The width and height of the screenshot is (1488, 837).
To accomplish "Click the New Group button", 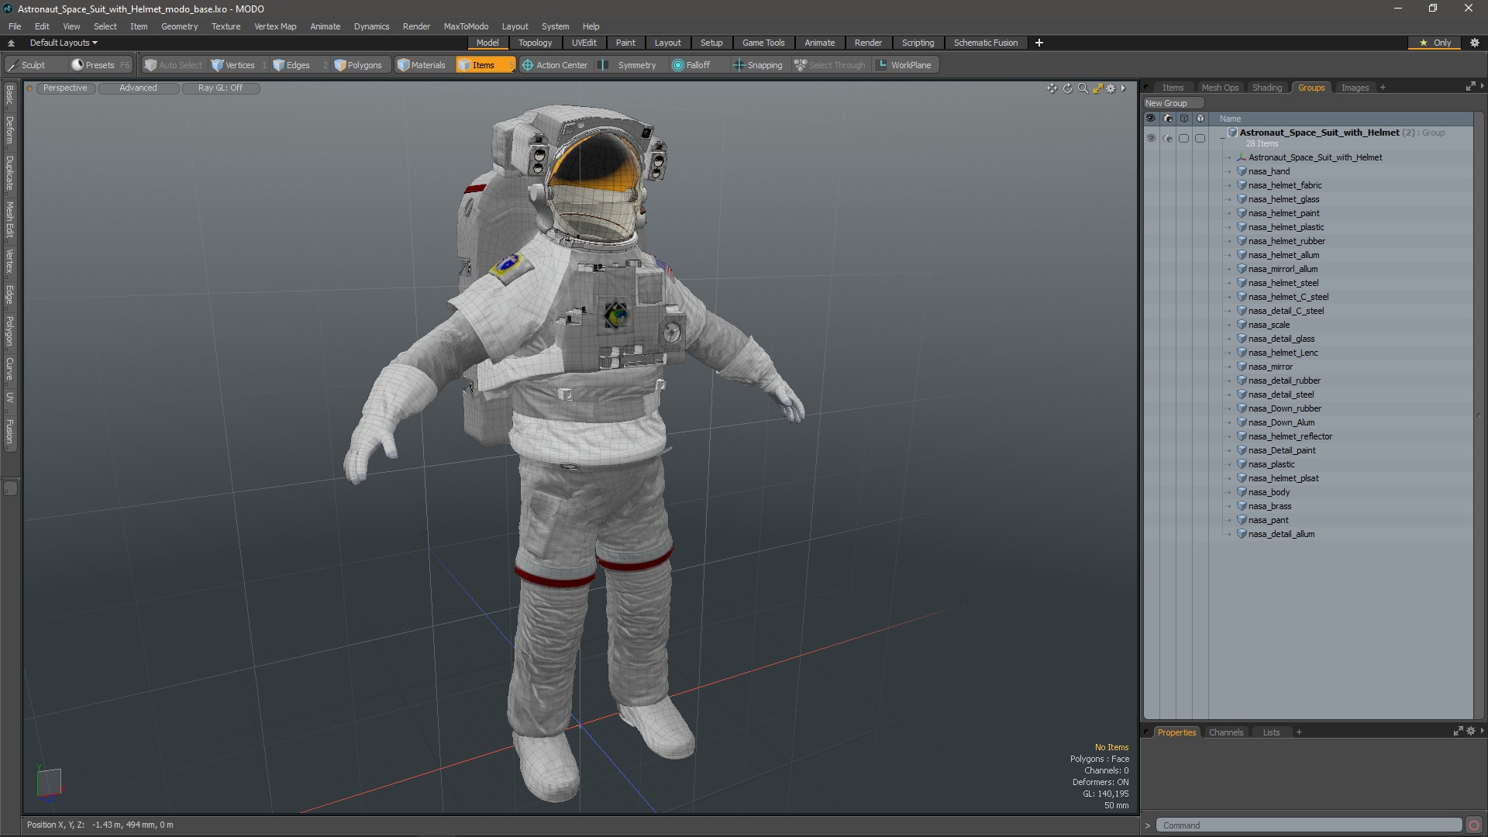I will [x=1173, y=103].
